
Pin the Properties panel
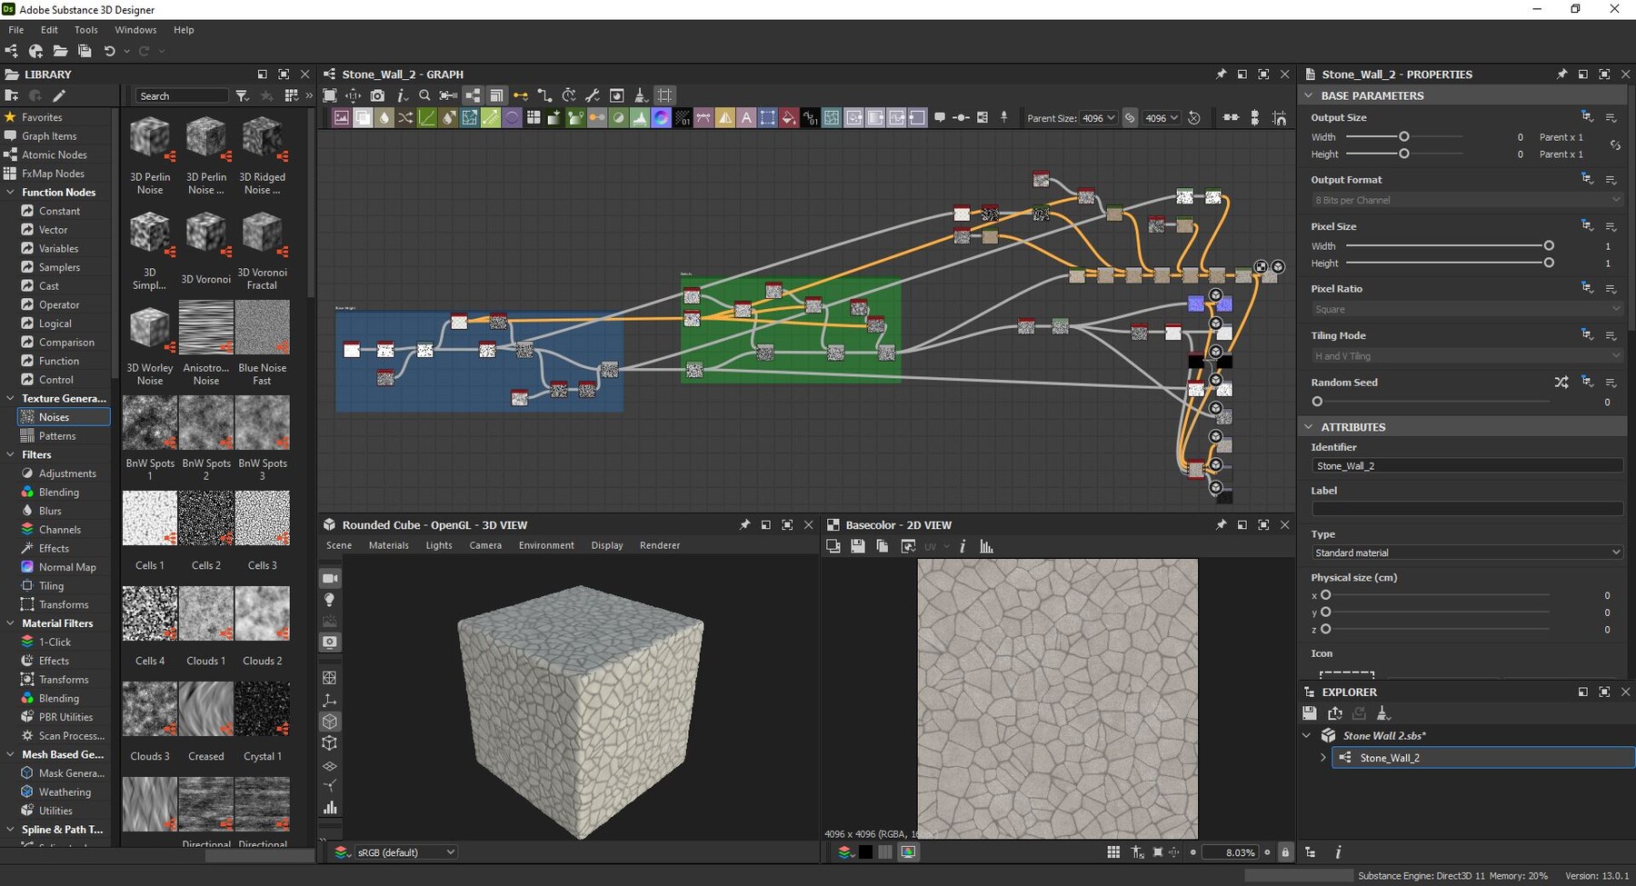[1561, 75]
